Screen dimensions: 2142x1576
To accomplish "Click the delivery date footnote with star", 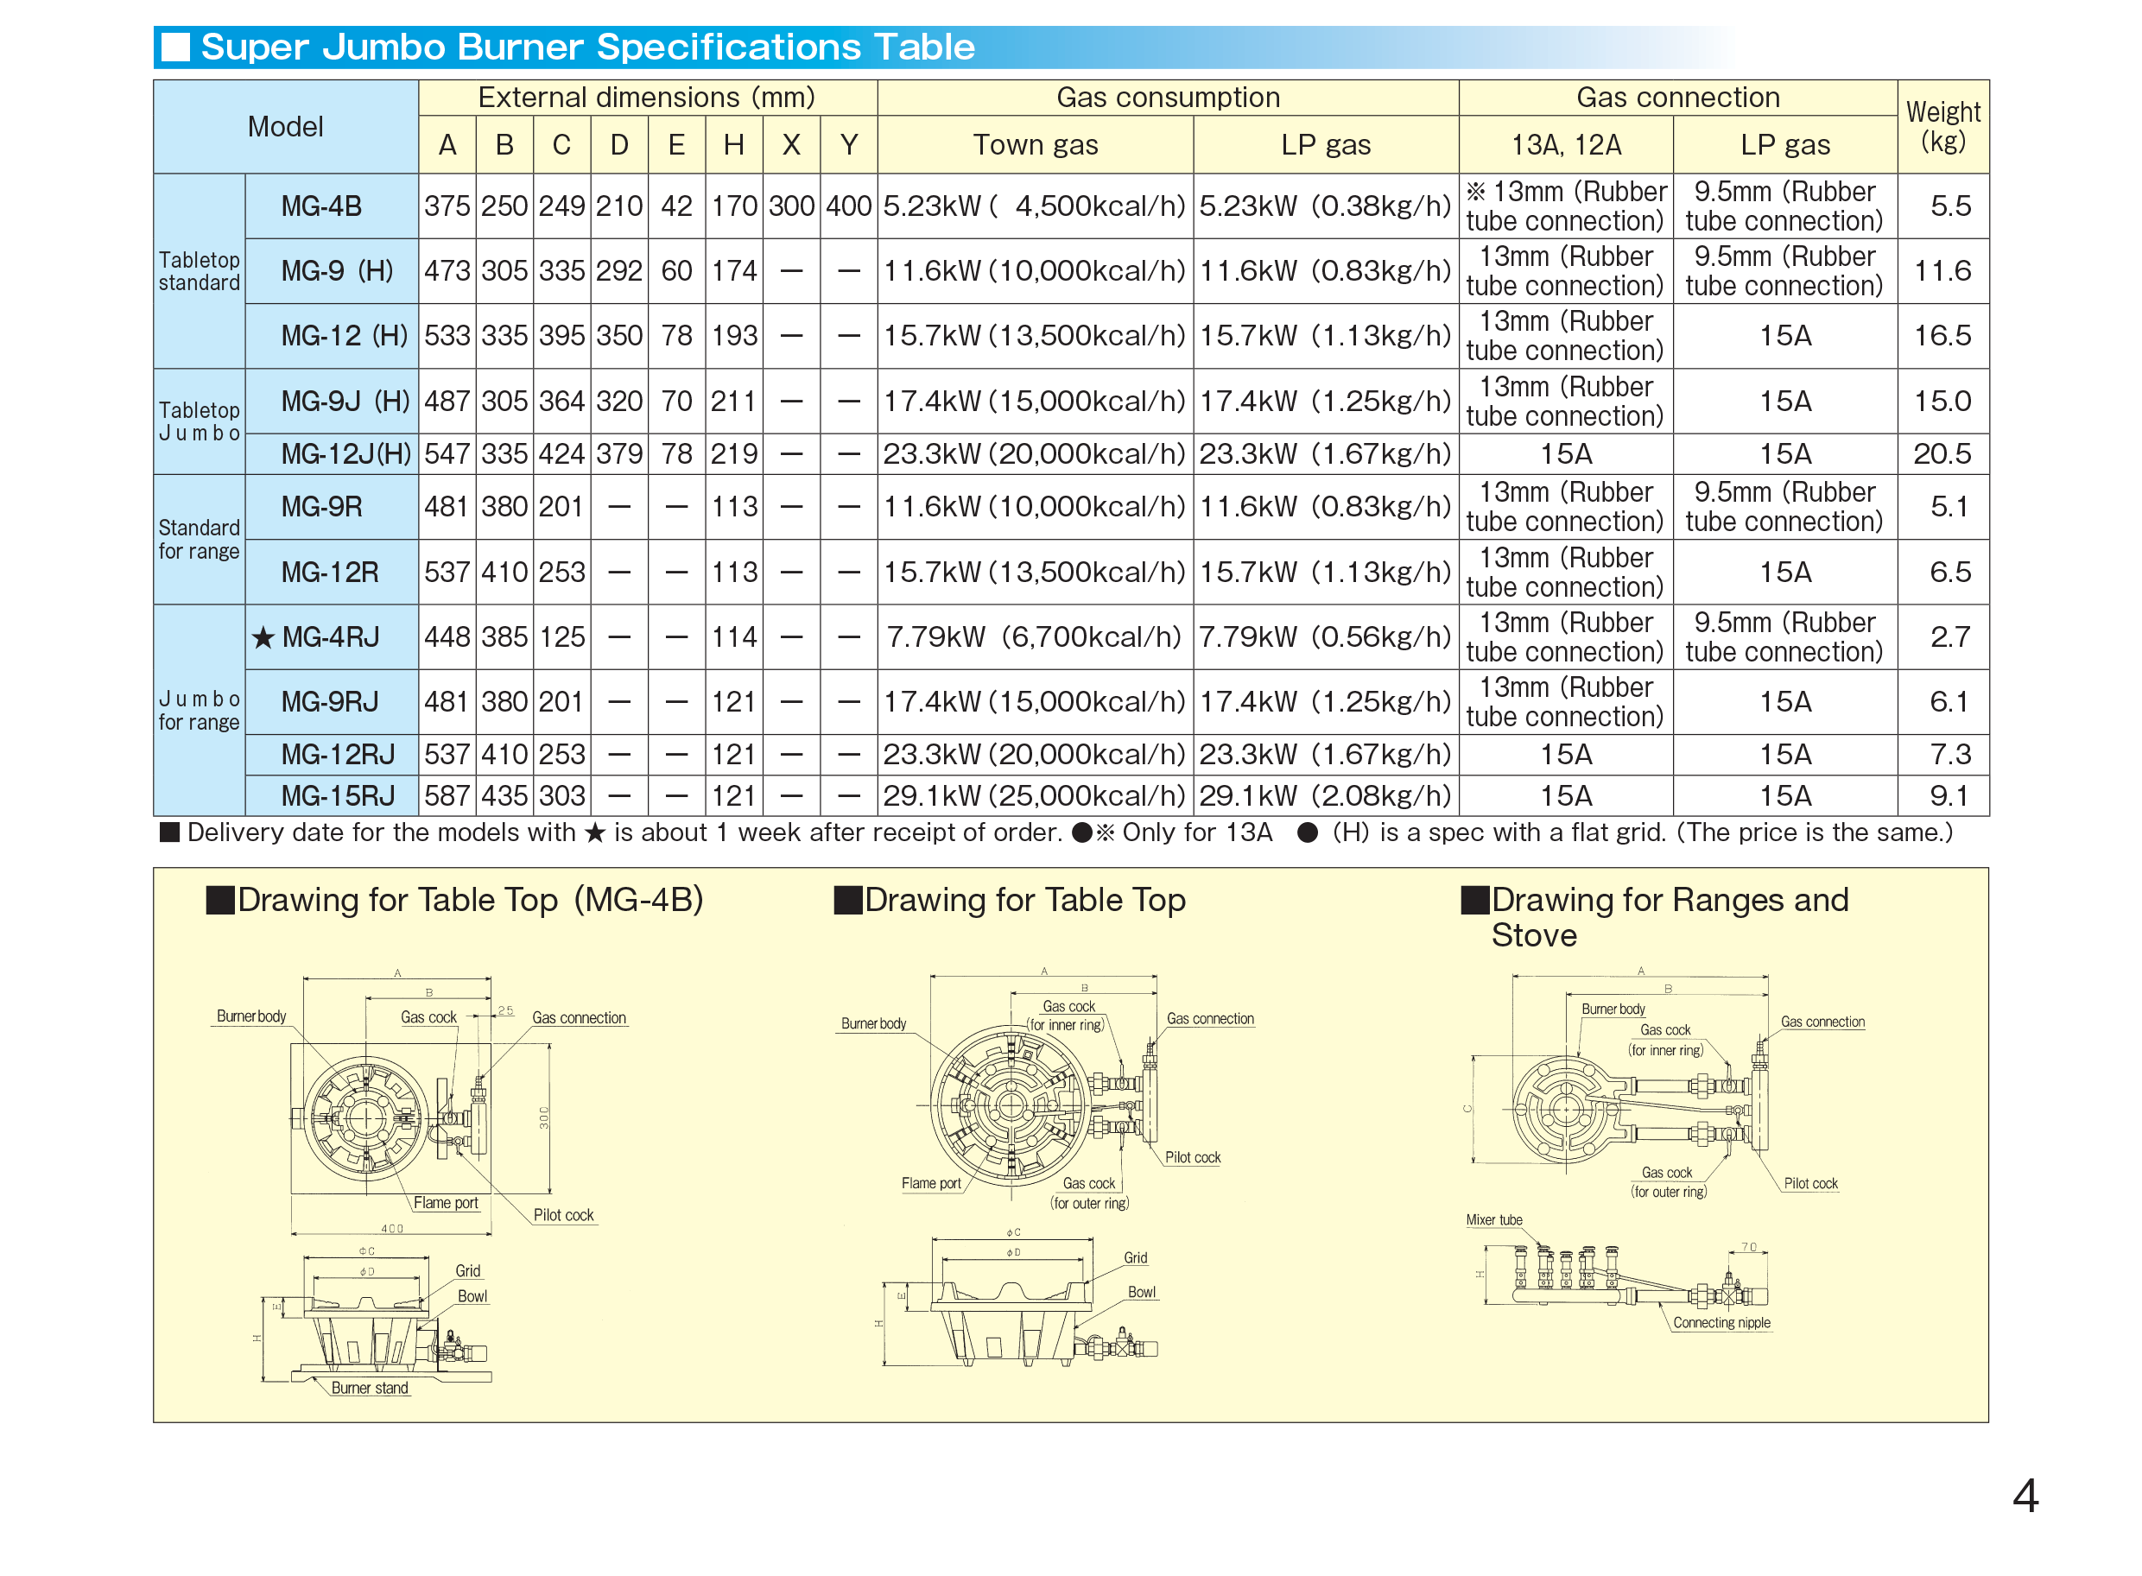I will [611, 832].
